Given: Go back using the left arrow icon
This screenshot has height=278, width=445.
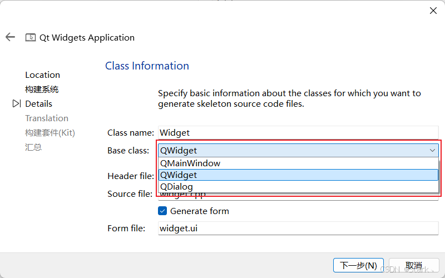Looking at the screenshot, I should click(x=10, y=37).
